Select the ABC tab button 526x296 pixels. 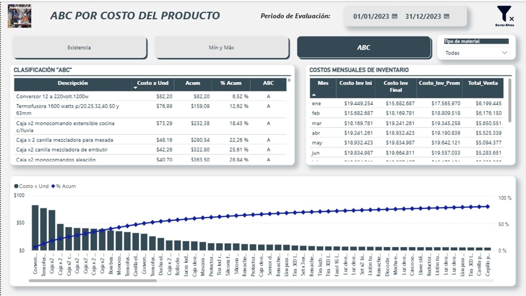pyautogui.click(x=364, y=48)
